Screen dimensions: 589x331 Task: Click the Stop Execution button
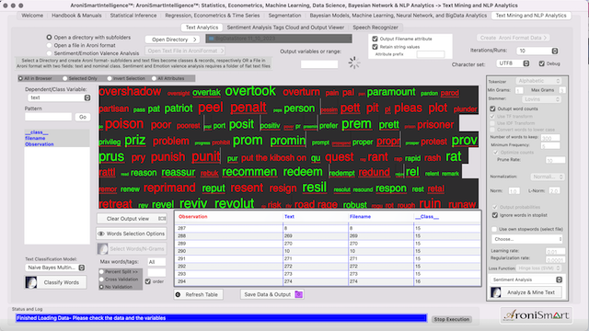click(x=452, y=319)
